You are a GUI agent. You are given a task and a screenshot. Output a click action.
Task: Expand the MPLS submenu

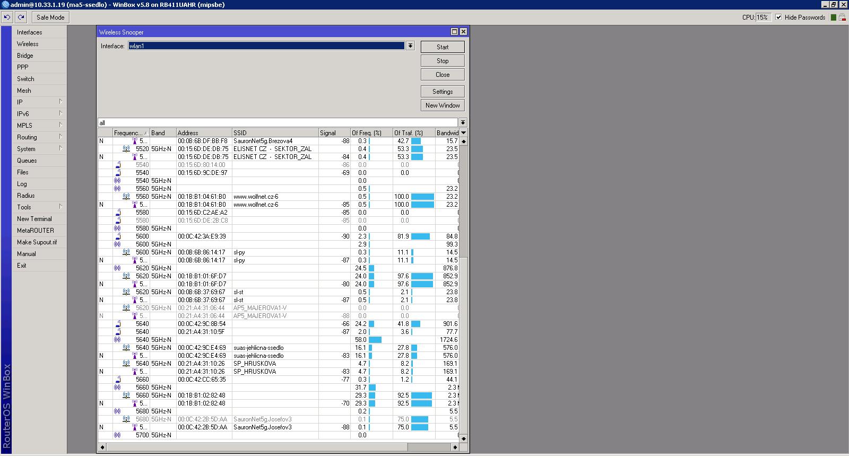coord(60,125)
